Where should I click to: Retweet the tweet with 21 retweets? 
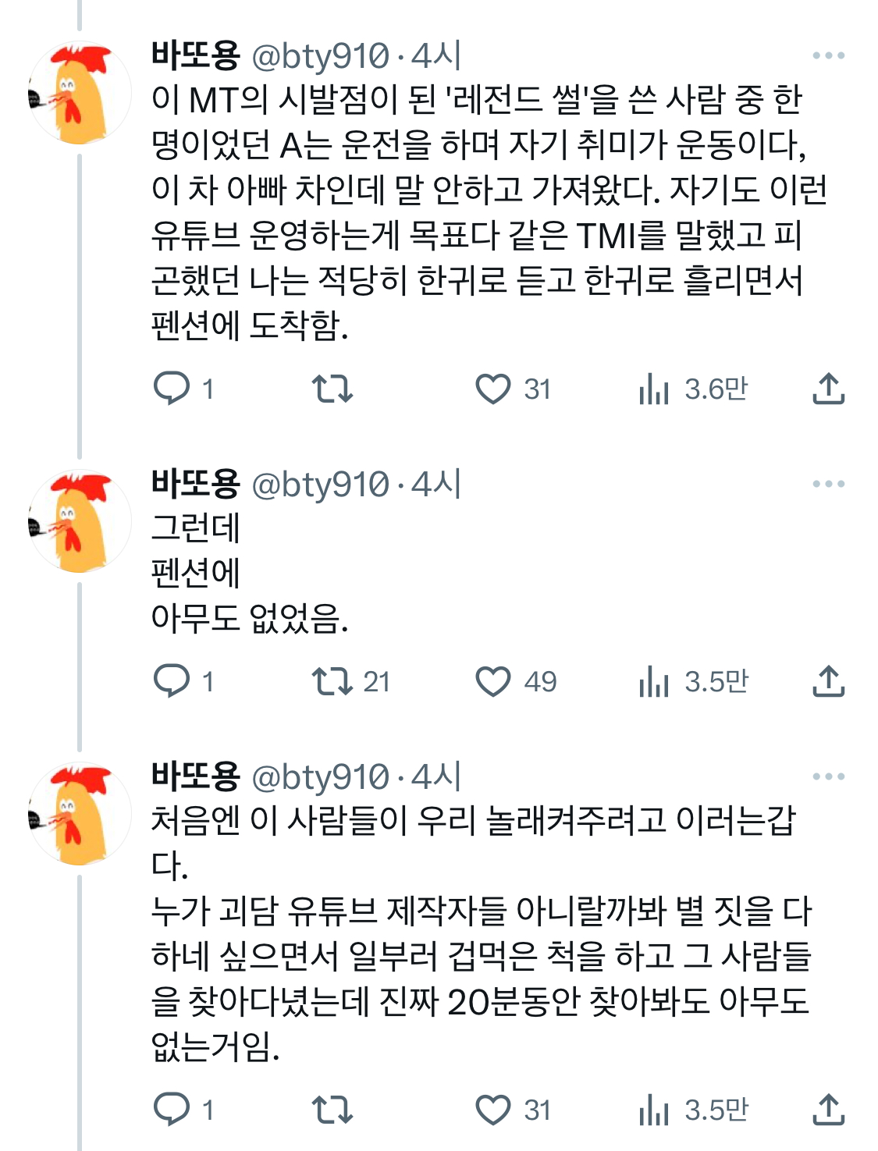[332, 680]
